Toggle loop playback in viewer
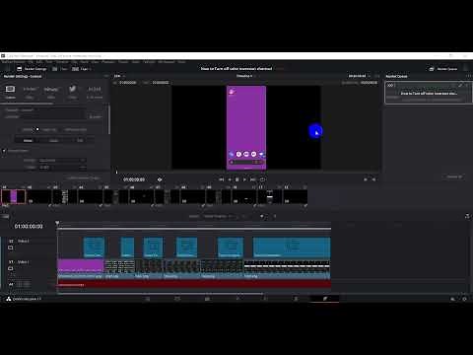473x355 pixels. pos(262,179)
